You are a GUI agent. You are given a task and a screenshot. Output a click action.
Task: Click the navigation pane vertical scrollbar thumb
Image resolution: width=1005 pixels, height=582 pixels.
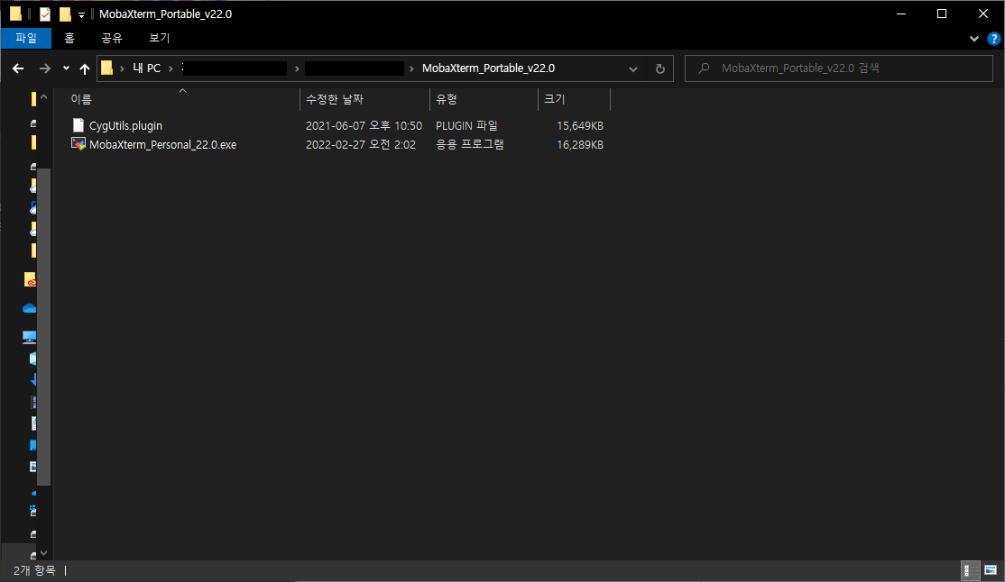[x=43, y=326]
